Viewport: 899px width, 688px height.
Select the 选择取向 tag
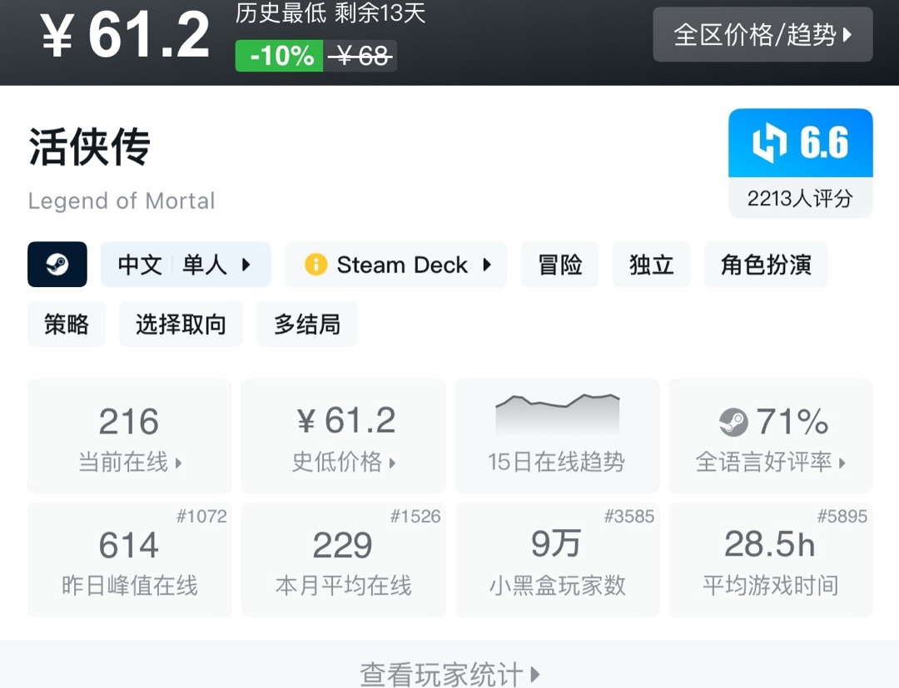click(x=181, y=324)
